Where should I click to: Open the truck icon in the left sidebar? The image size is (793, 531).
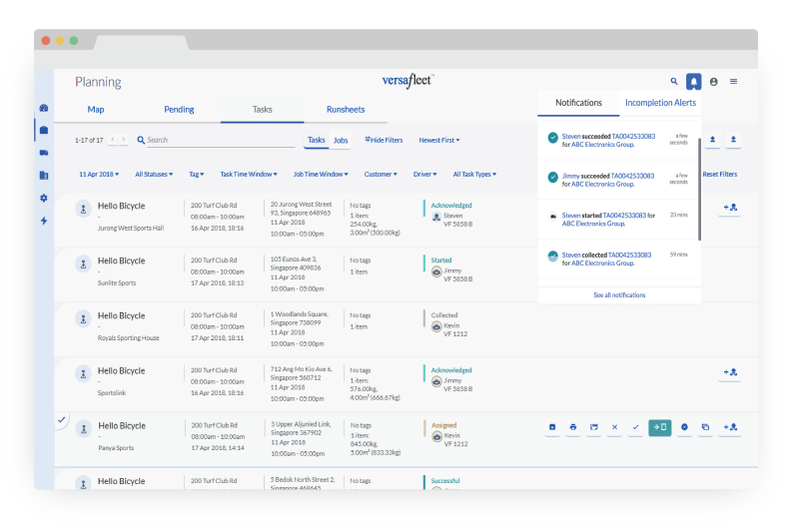[44, 153]
